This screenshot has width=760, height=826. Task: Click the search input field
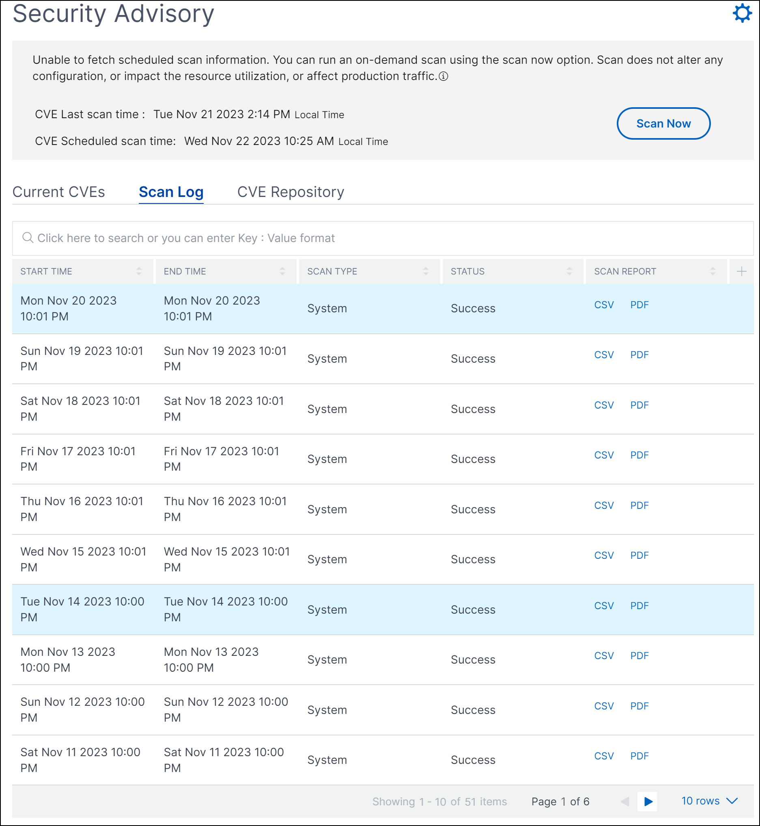(383, 238)
